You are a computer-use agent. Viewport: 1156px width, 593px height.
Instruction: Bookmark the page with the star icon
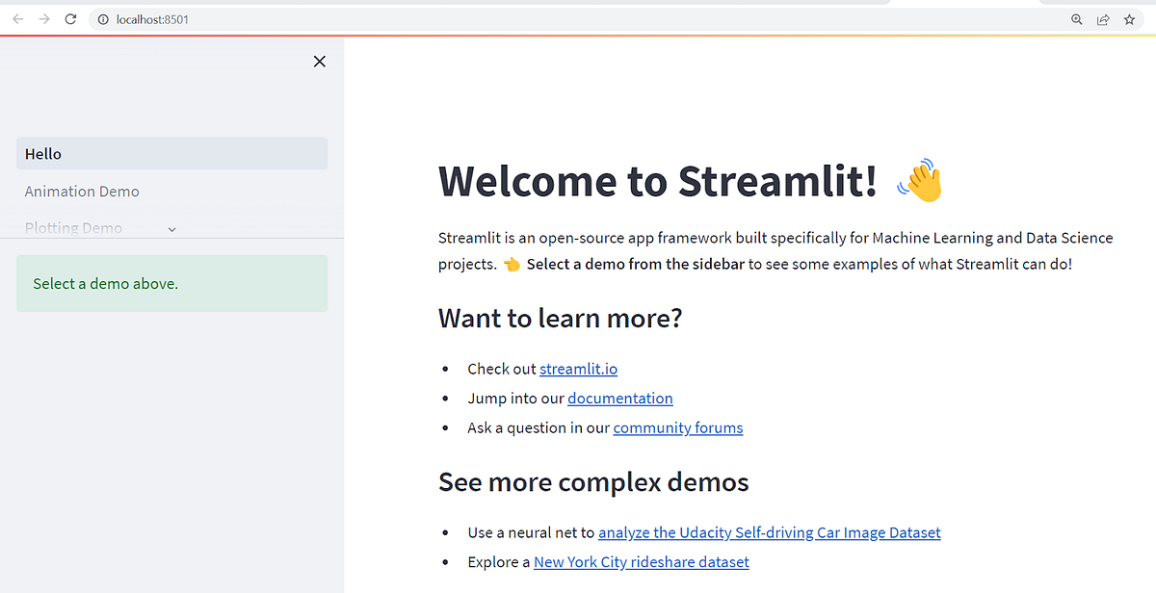tap(1129, 18)
